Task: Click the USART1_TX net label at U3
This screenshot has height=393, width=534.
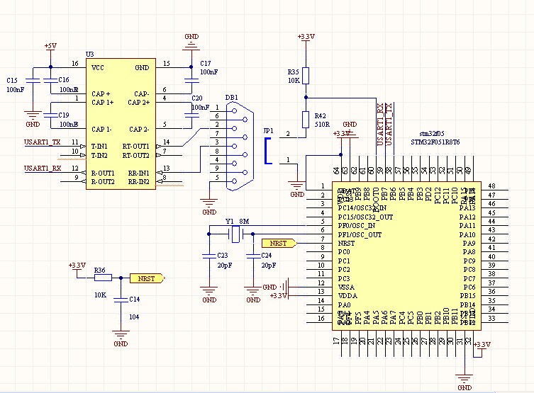Action: [x=43, y=142]
